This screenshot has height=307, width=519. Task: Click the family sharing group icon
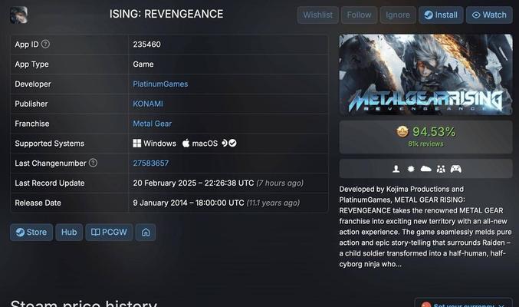point(441,169)
